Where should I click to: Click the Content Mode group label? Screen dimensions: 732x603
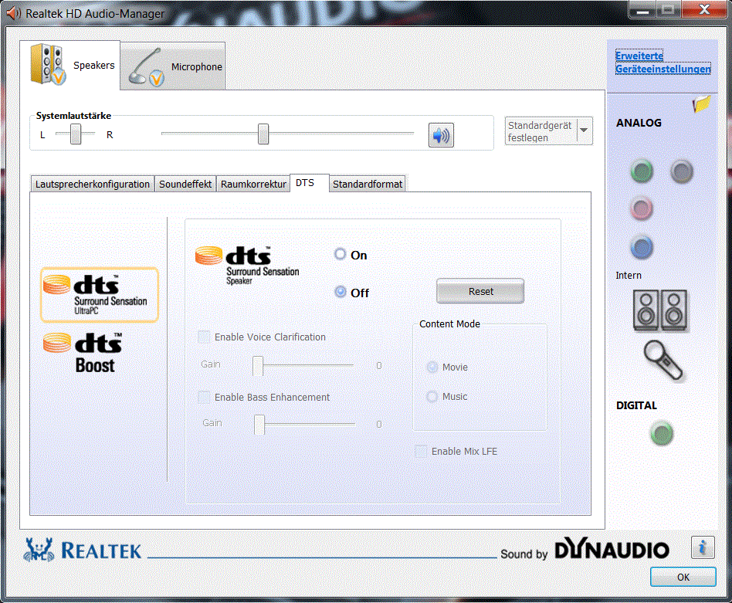tap(449, 324)
